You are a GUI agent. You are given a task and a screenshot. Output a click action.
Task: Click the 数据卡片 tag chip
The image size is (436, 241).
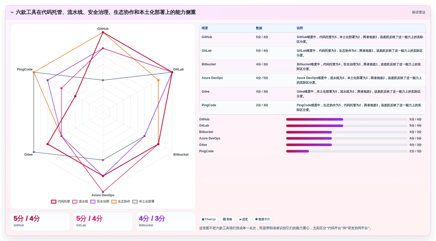point(262,219)
